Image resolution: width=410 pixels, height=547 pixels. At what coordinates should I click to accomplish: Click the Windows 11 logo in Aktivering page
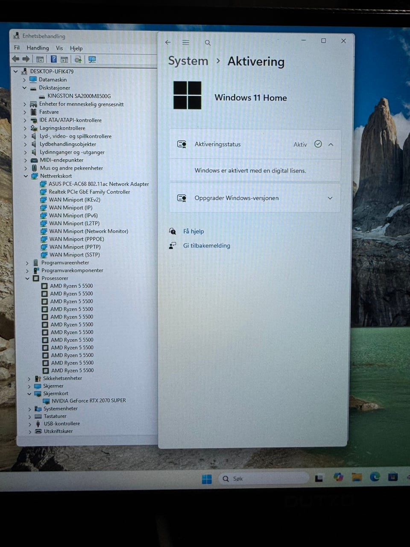[187, 95]
